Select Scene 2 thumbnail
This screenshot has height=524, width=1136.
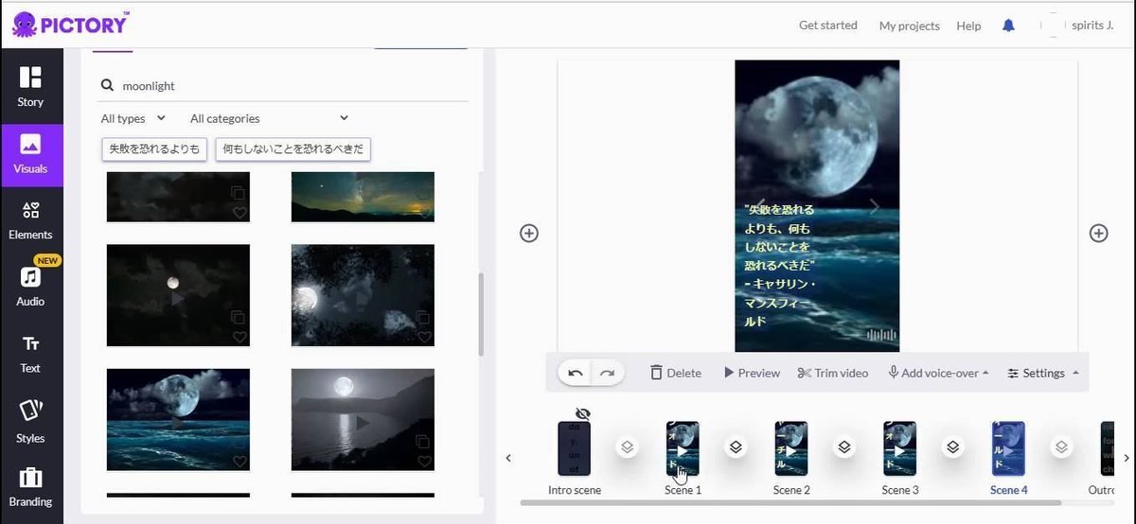791,448
